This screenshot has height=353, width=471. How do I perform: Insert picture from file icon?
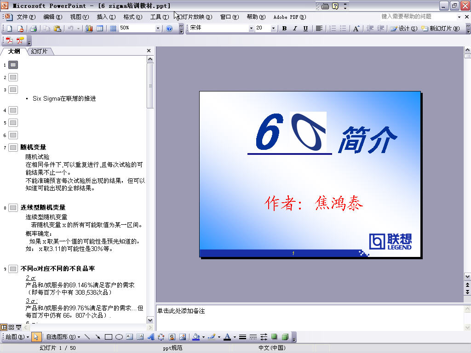click(182, 337)
